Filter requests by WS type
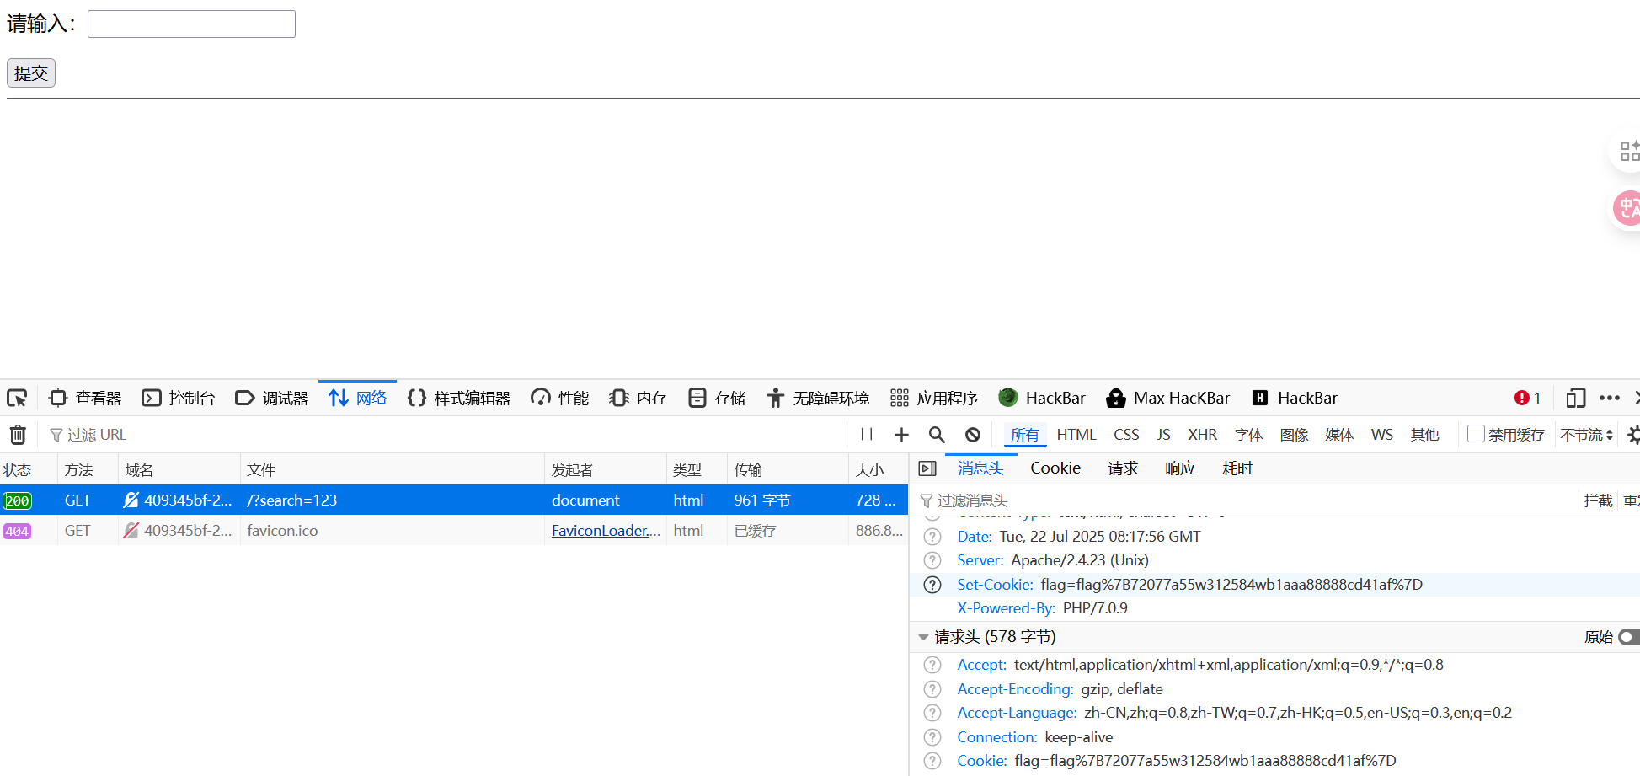This screenshot has height=776, width=1640. (1382, 435)
